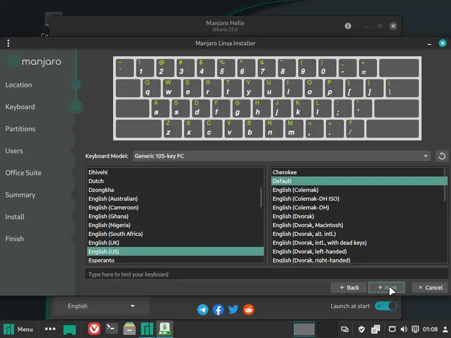
Task: Open the security shield tray icon
Action: [362, 329]
